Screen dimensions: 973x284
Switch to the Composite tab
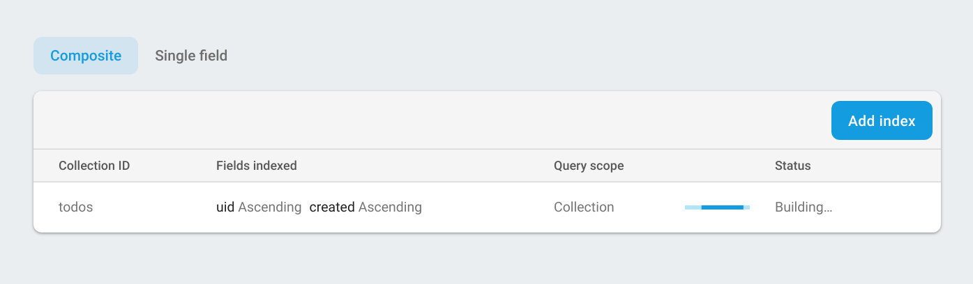[x=86, y=56]
